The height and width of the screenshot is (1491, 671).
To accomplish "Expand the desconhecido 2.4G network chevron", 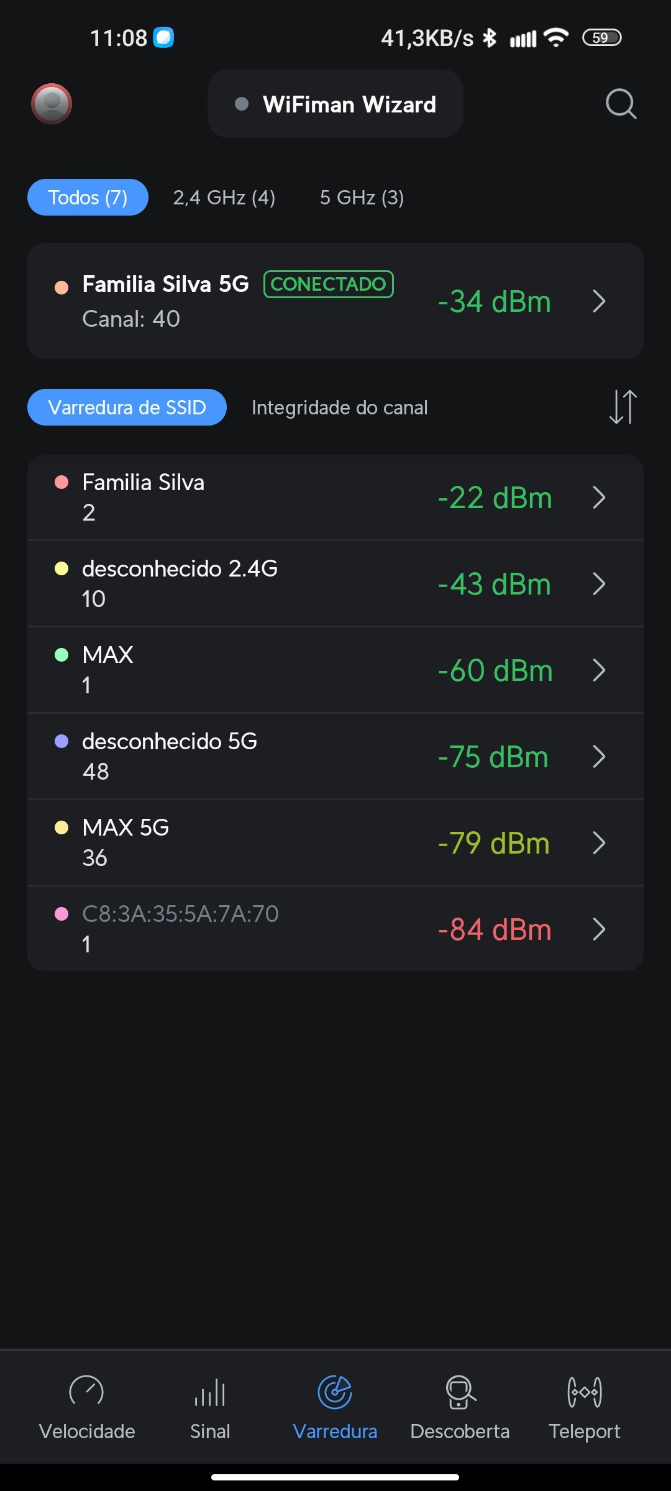I will tap(599, 584).
